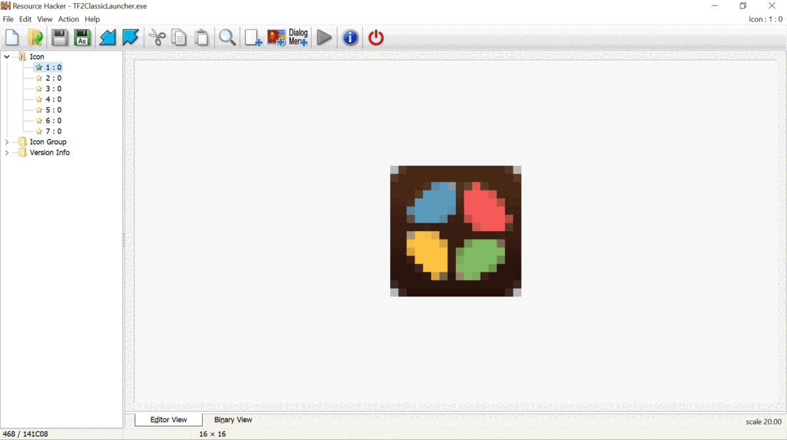Click the Dialog Menu insert icon
787x440 pixels.
click(x=298, y=37)
